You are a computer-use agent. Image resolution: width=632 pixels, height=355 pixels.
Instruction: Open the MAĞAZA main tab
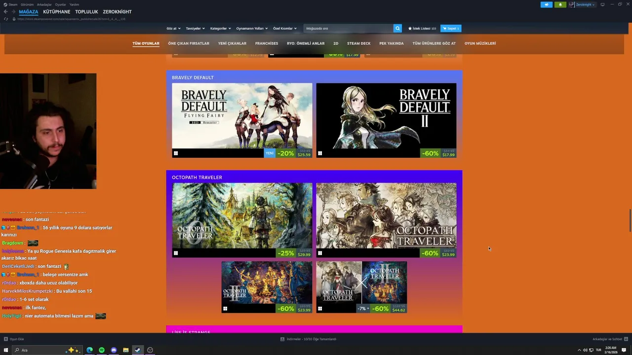pyautogui.click(x=28, y=12)
